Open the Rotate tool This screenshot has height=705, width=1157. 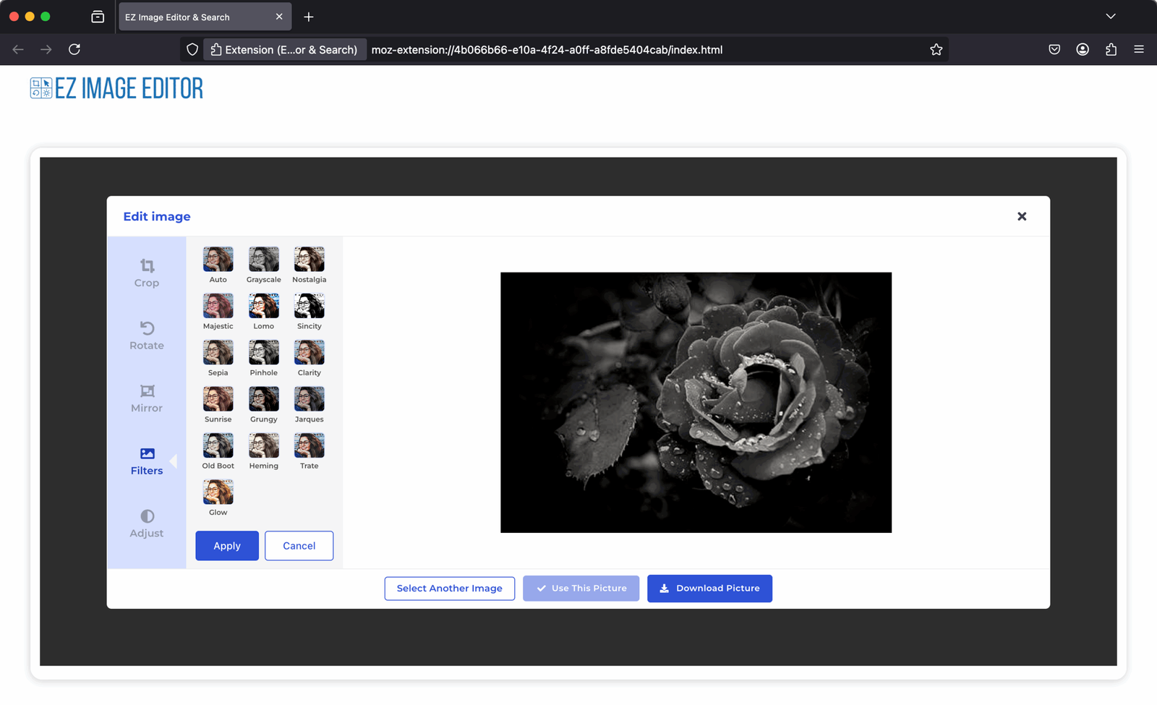[x=147, y=336]
